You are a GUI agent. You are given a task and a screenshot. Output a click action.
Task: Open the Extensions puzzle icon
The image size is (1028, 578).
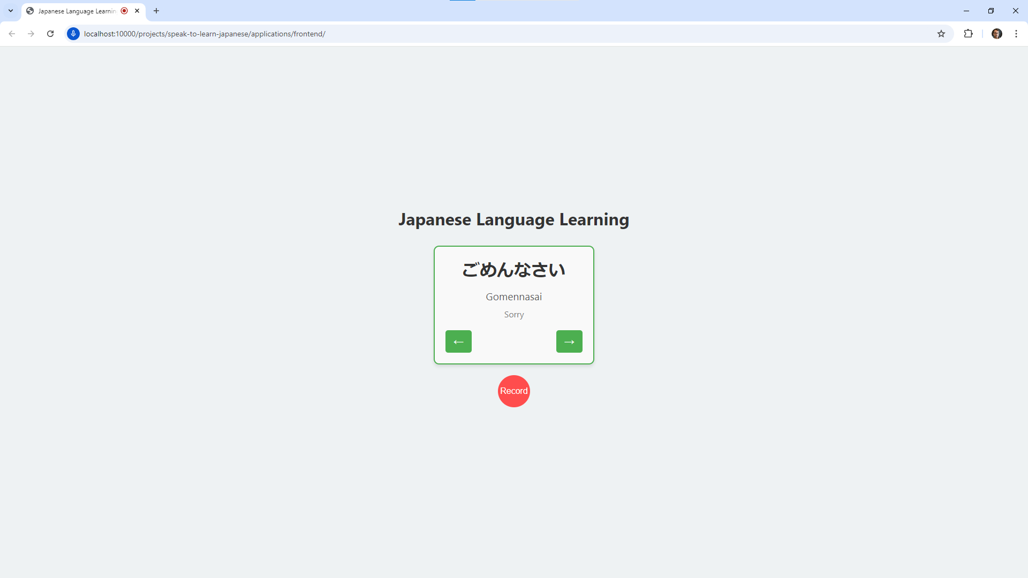[968, 34]
